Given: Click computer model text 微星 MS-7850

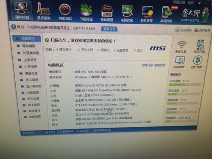Looking at the screenshot, I should point(91,72).
